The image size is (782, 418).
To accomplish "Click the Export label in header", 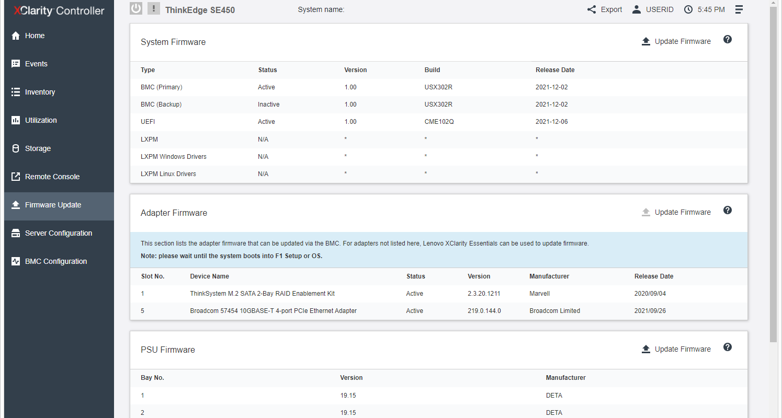I will coord(611,9).
